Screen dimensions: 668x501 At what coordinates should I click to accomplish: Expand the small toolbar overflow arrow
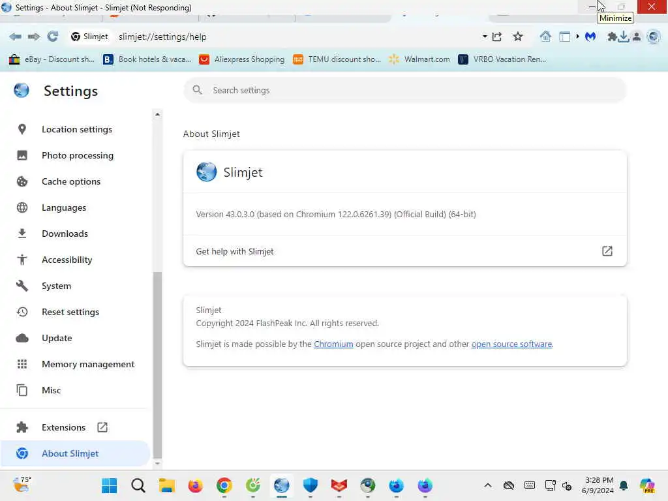point(578,37)
